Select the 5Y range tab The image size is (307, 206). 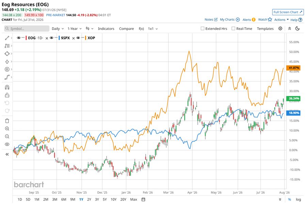pos(105,199)
